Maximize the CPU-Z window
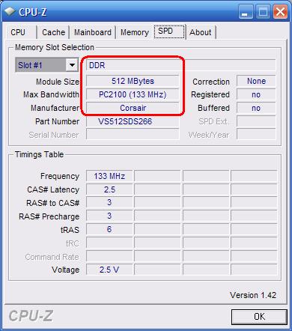Screen dimensions: 292x331 [x=263, y=12]
